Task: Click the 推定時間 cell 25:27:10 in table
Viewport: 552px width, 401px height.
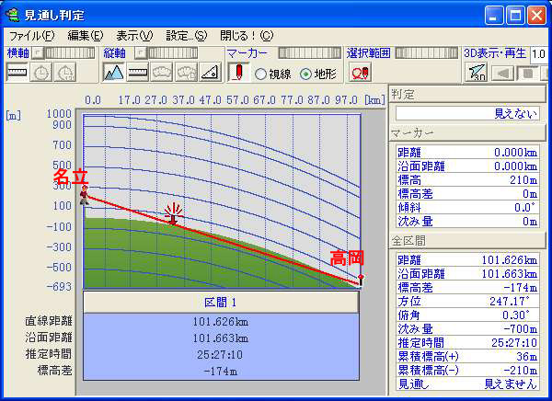Action: coord(220,354)
